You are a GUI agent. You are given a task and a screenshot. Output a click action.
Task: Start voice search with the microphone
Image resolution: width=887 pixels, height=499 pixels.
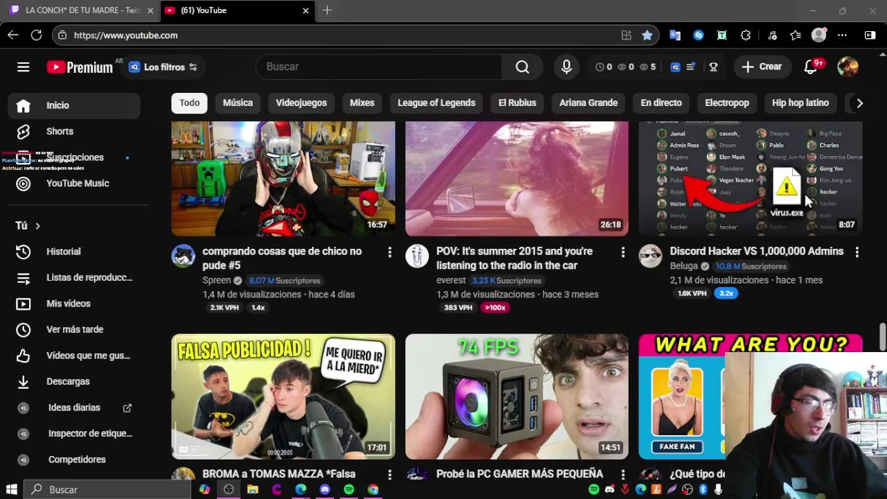(567, 67)
